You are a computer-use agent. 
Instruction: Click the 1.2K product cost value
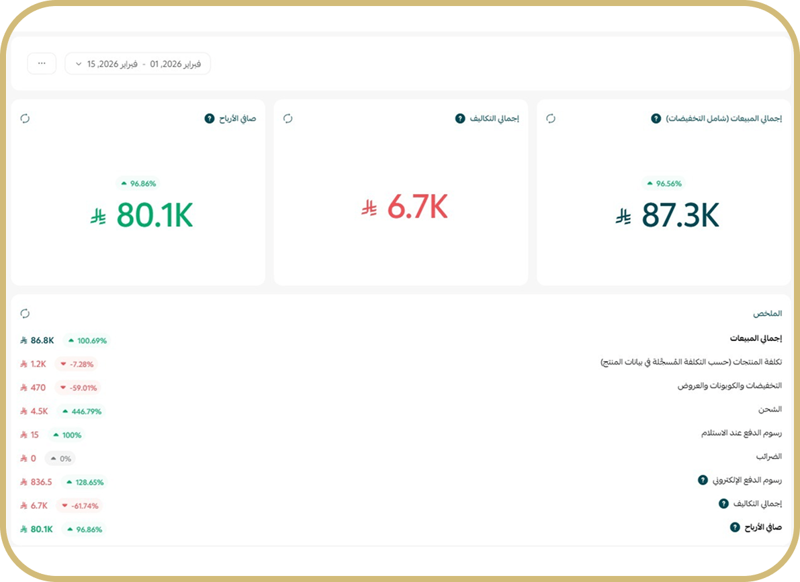point(38,365)
